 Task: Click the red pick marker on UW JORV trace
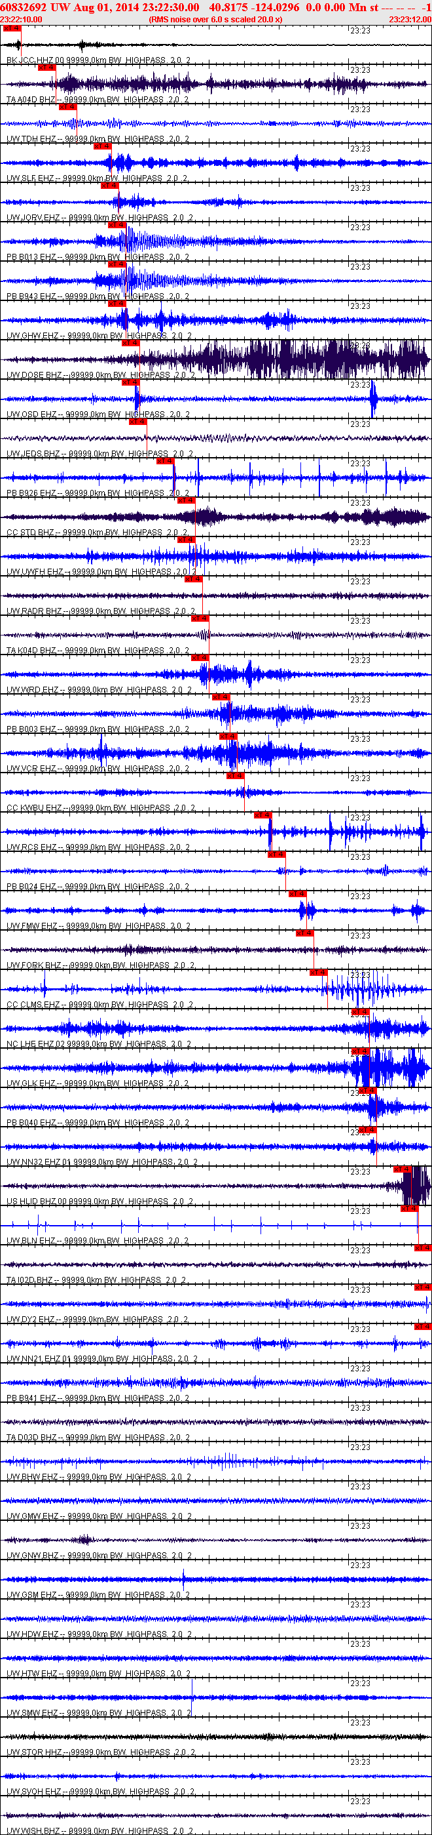(109, 185)
